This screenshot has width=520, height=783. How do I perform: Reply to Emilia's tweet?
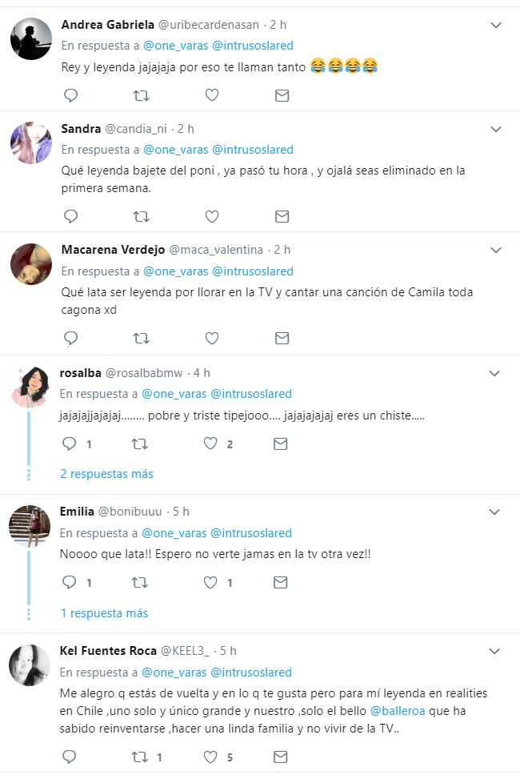pos(70,583)
